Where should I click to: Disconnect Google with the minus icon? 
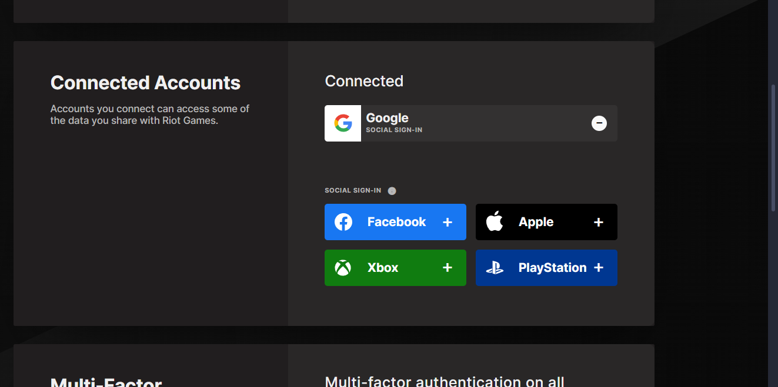point(599,123)
